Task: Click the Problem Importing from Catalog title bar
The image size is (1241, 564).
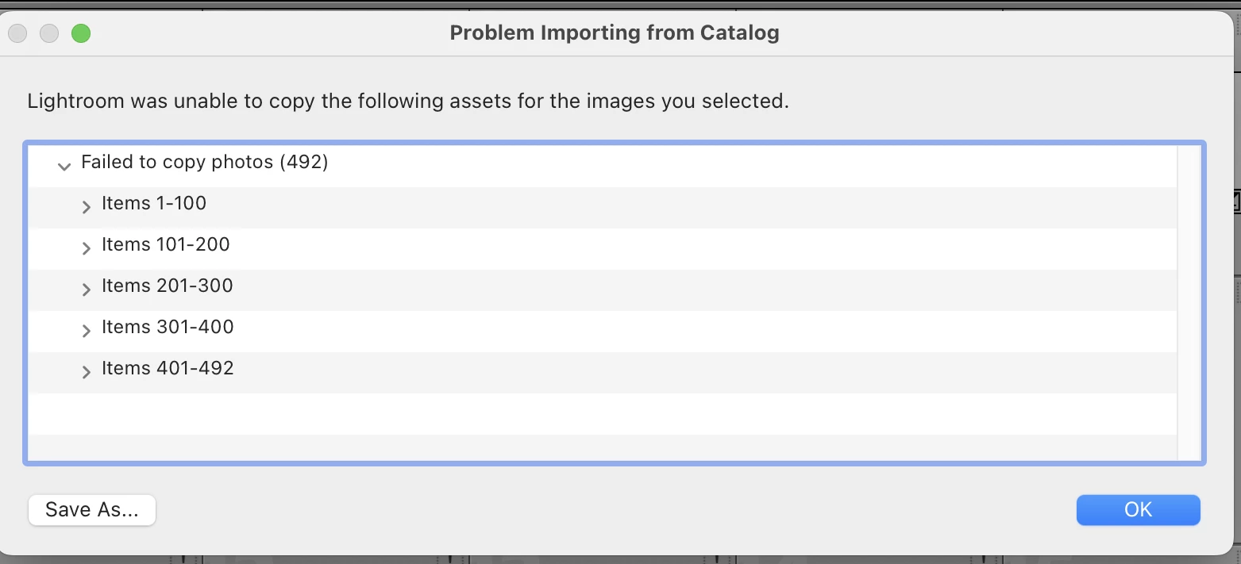Action: 615,33
